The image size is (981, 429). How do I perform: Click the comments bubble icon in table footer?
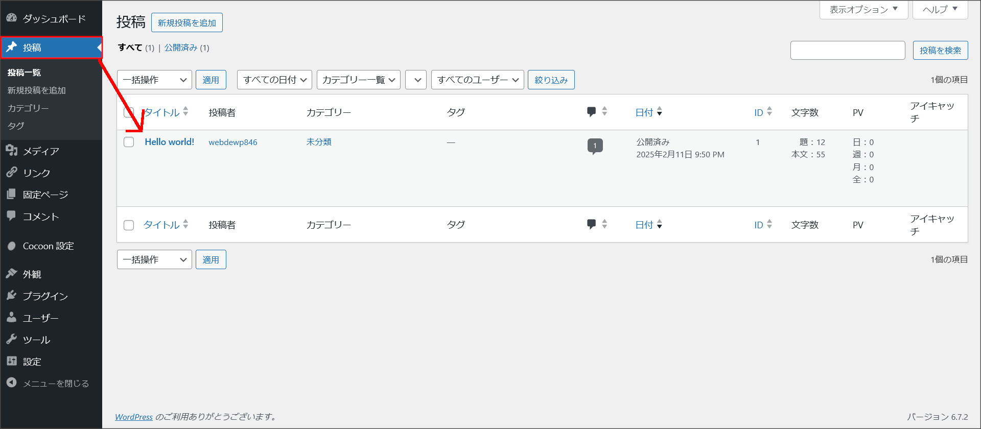click(592, 224)
